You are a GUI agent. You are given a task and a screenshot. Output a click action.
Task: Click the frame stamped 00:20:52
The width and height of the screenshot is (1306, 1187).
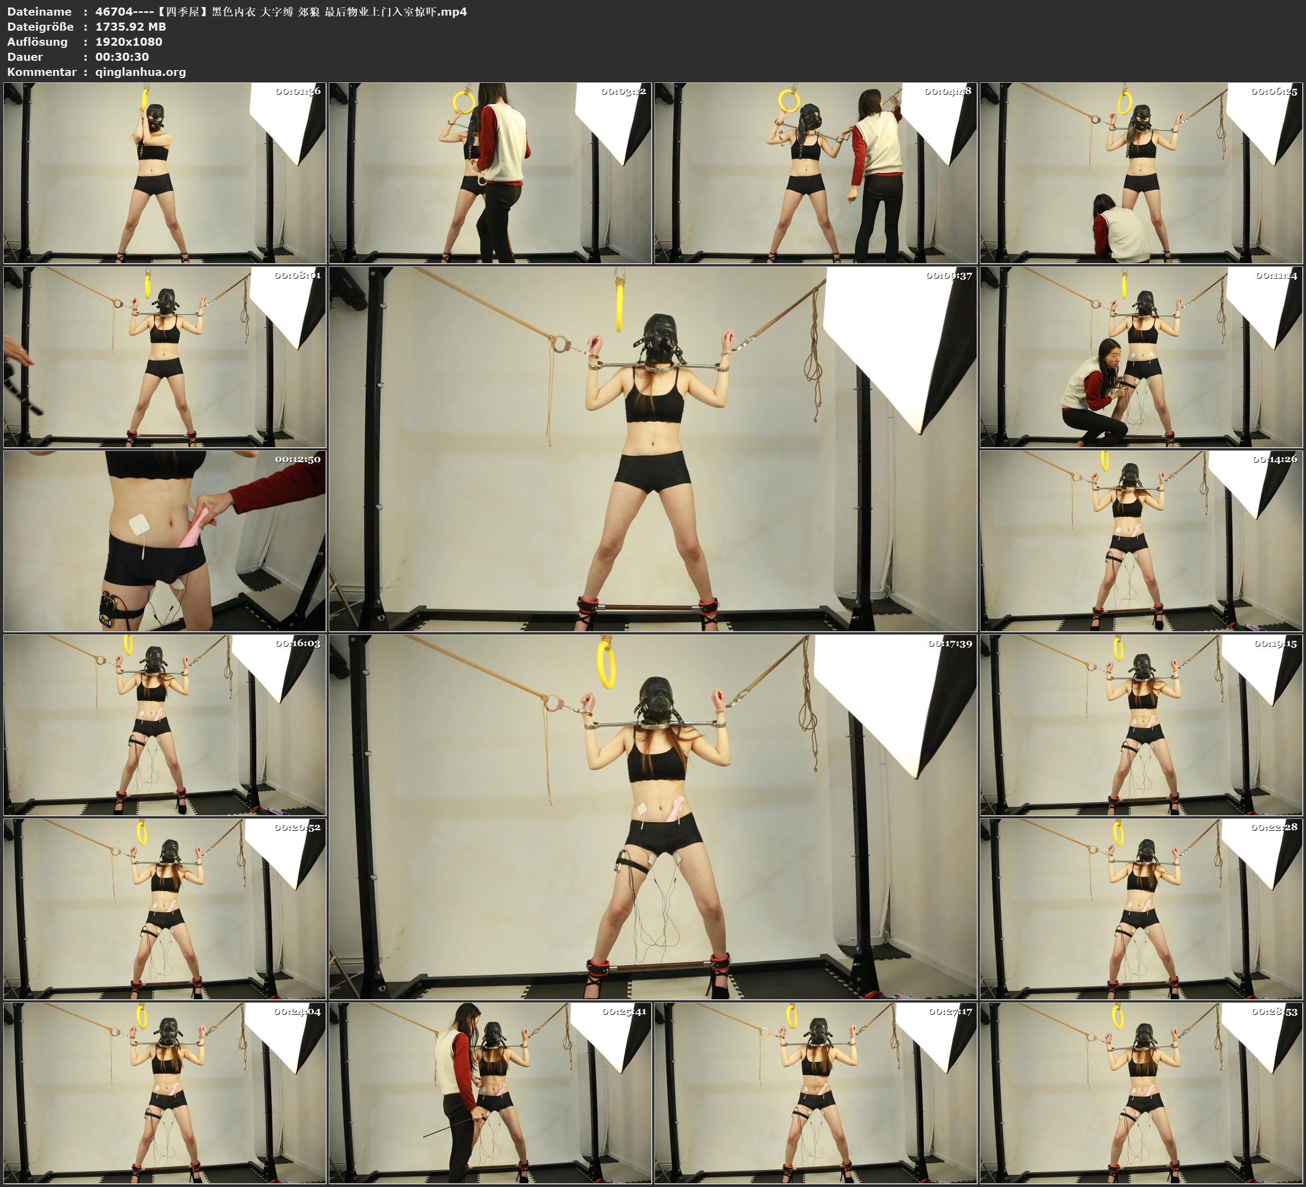(165, 908)
